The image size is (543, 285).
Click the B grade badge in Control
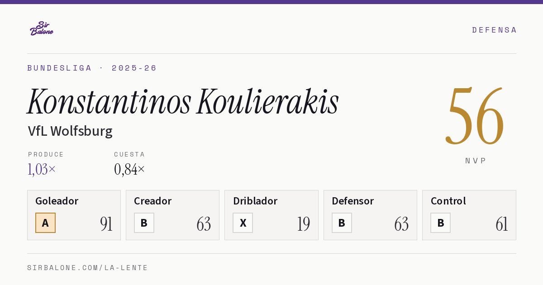tap(440, 223)
